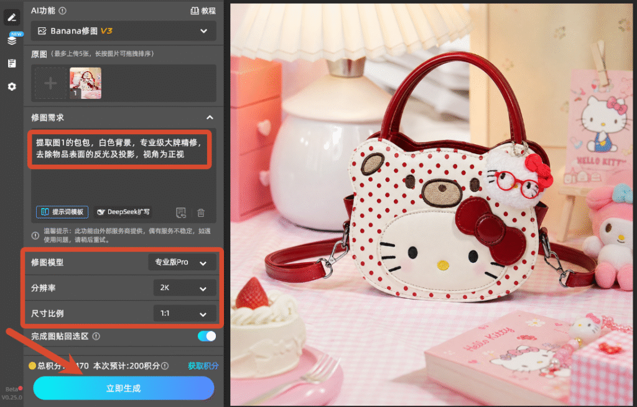Click the Hello Kitty bag preview image
The image size is (637, 407).
(432, 204)
